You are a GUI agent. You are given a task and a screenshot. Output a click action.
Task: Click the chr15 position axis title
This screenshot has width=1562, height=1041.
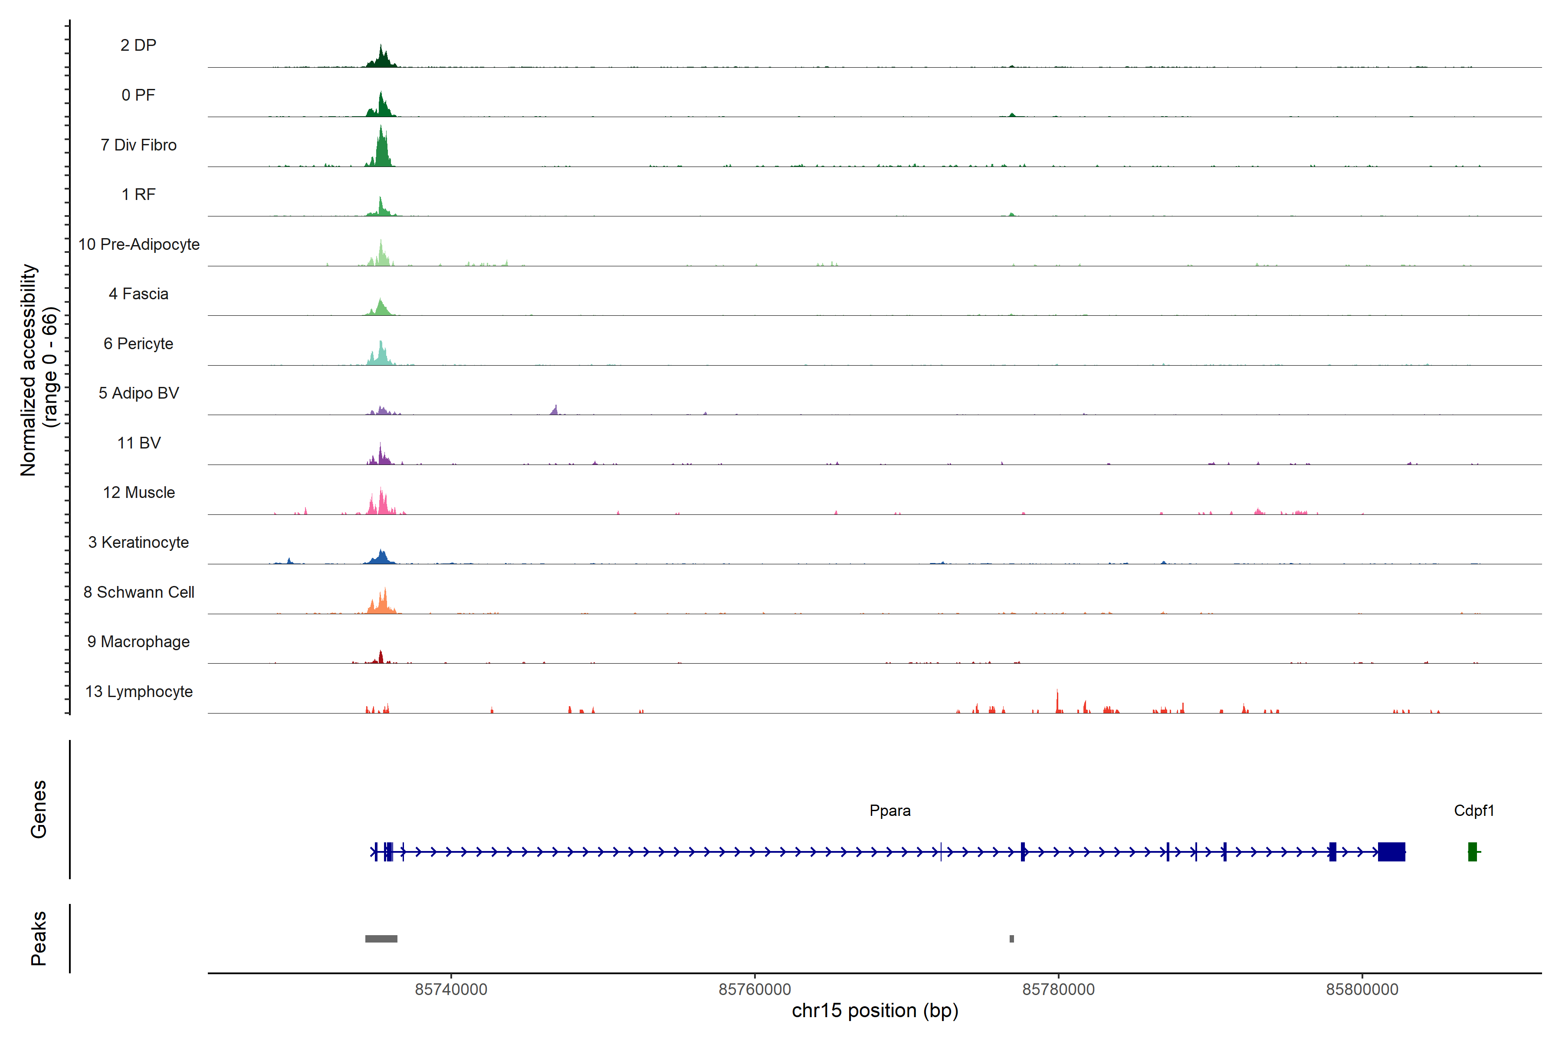[875, 1011]
